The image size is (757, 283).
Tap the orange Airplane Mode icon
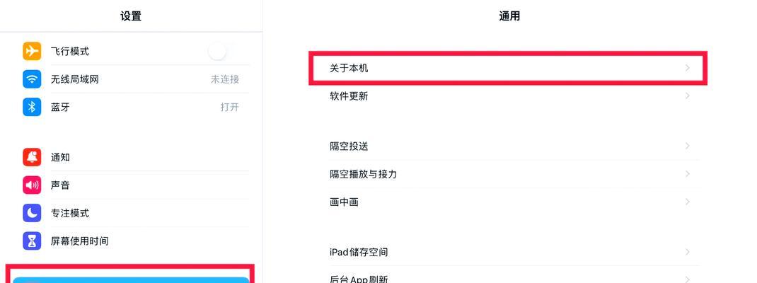32,51
